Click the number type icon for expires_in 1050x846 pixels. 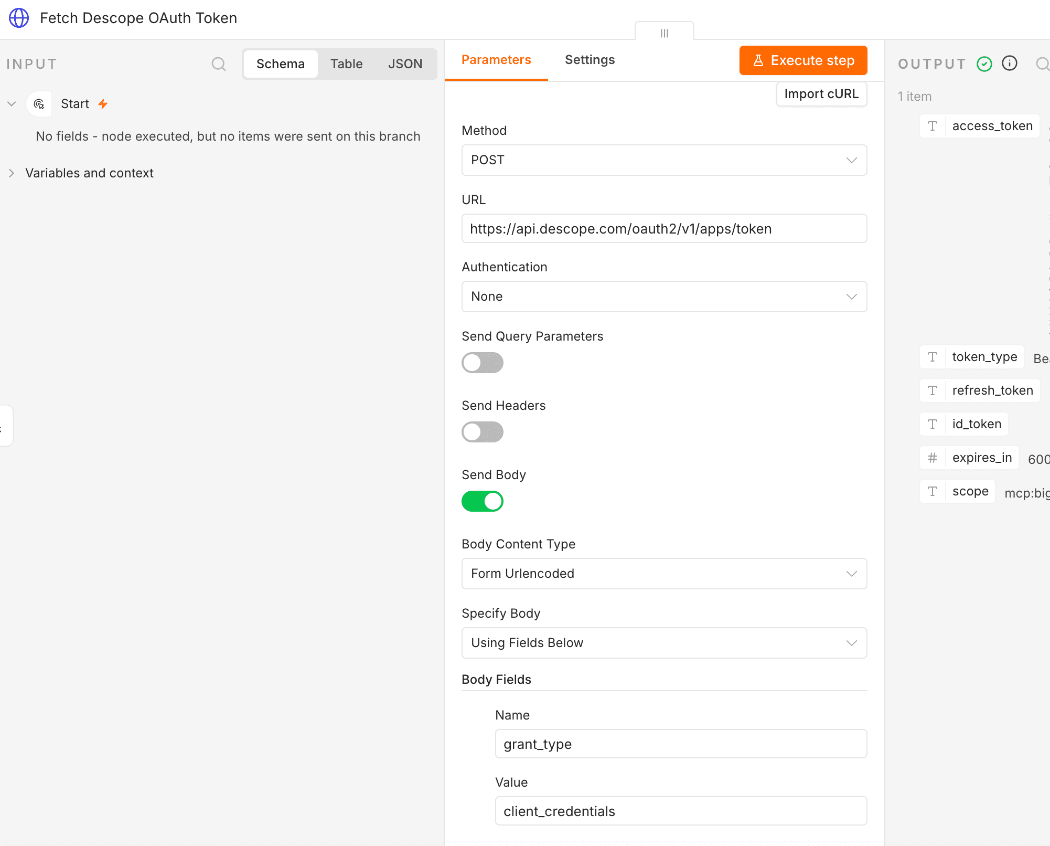click(933, 458)
